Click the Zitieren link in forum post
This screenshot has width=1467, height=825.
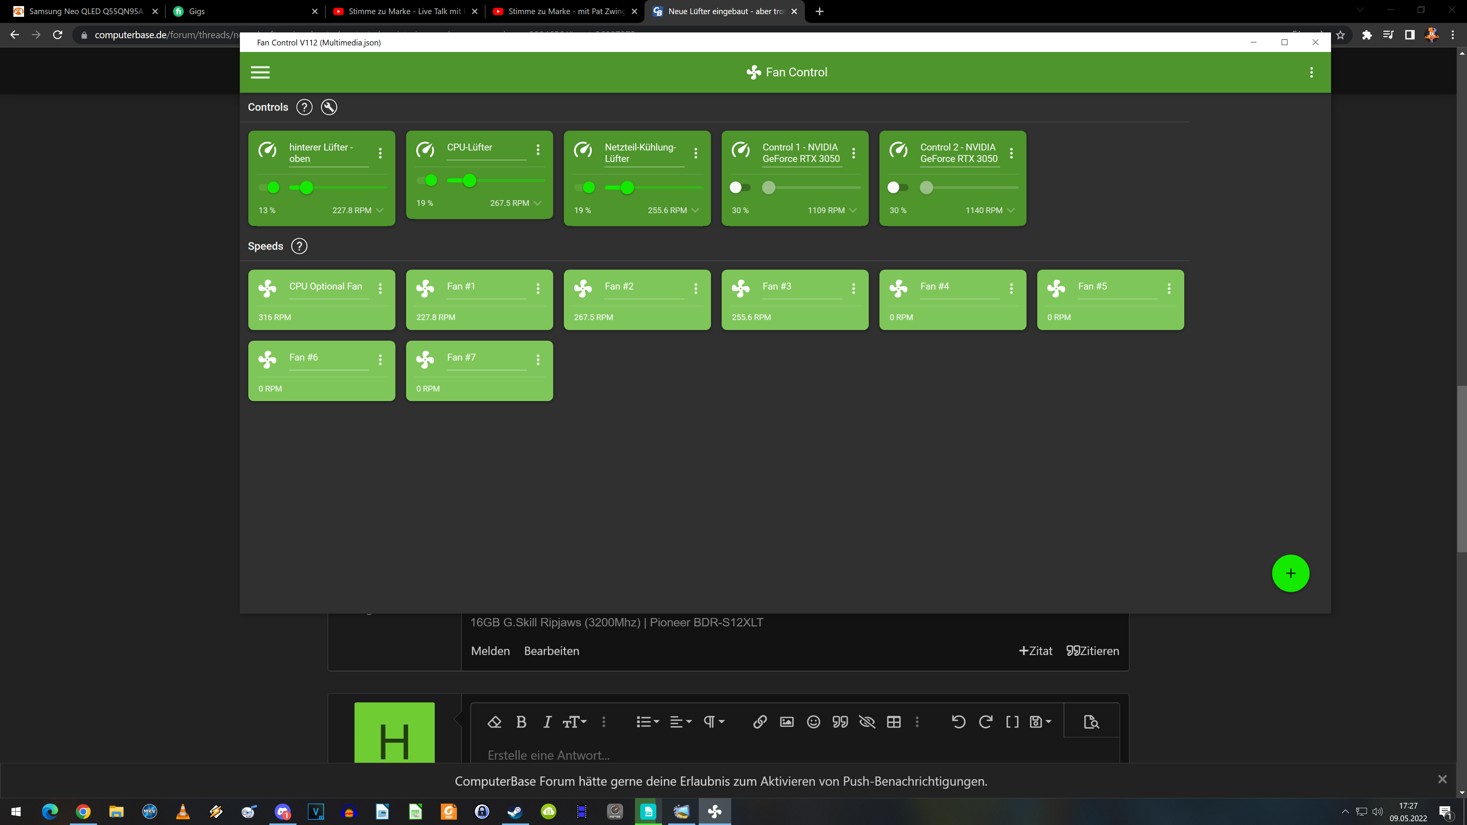click(x=1092, y=651)
